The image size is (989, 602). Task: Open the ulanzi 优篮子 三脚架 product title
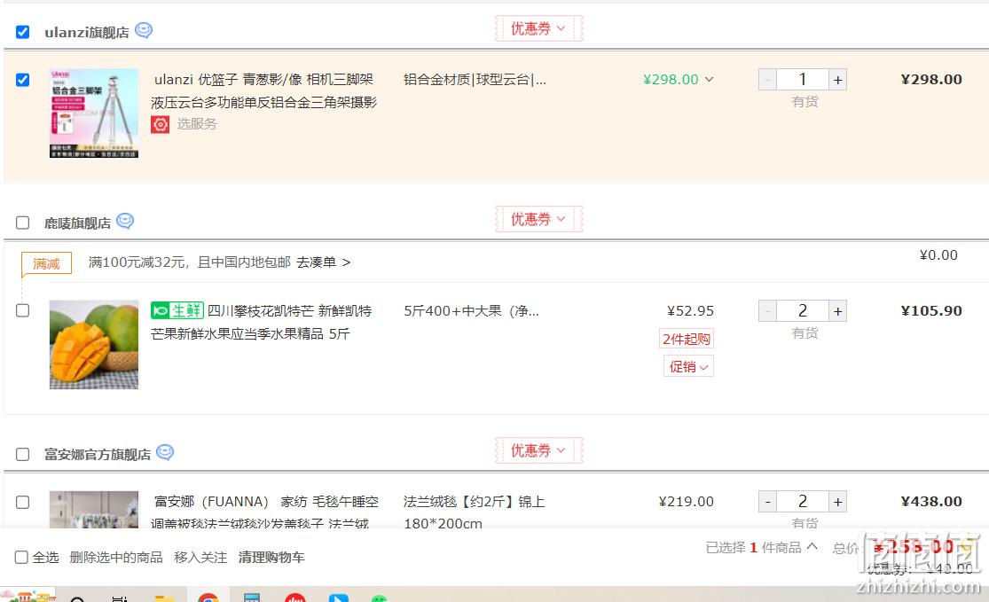263,90
